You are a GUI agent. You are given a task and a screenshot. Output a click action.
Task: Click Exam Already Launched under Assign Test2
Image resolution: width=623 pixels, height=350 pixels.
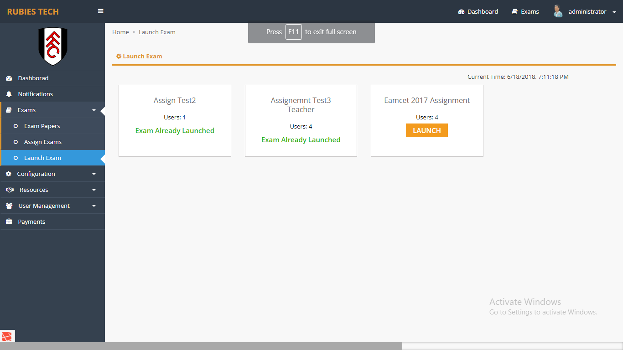[175, 131]
